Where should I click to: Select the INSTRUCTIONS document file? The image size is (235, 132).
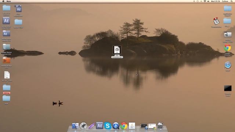coord(7,75)
